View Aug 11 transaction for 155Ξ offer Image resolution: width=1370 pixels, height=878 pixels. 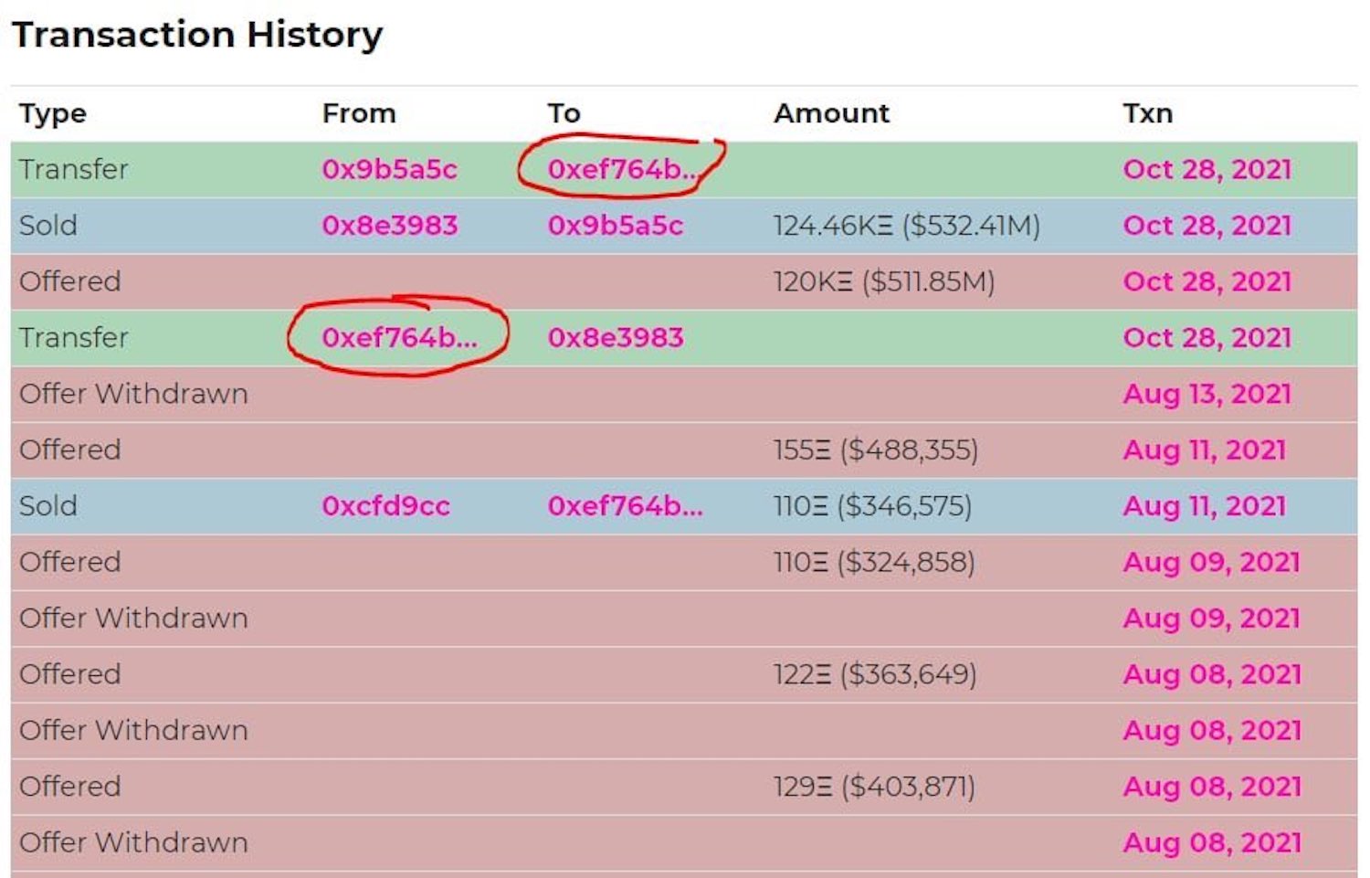click(1204, 450)
